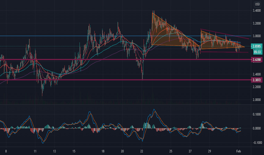Click the 25 date label on time axis

pos(171,151)
